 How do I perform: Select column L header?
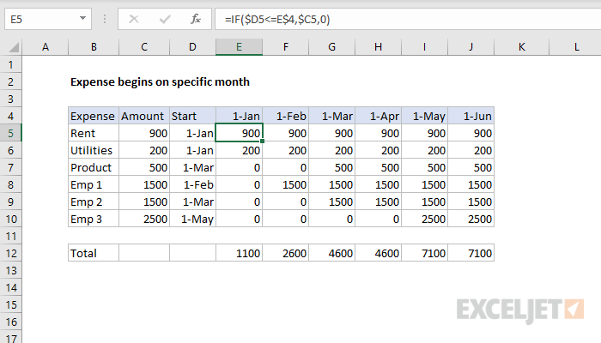point(575,47)
